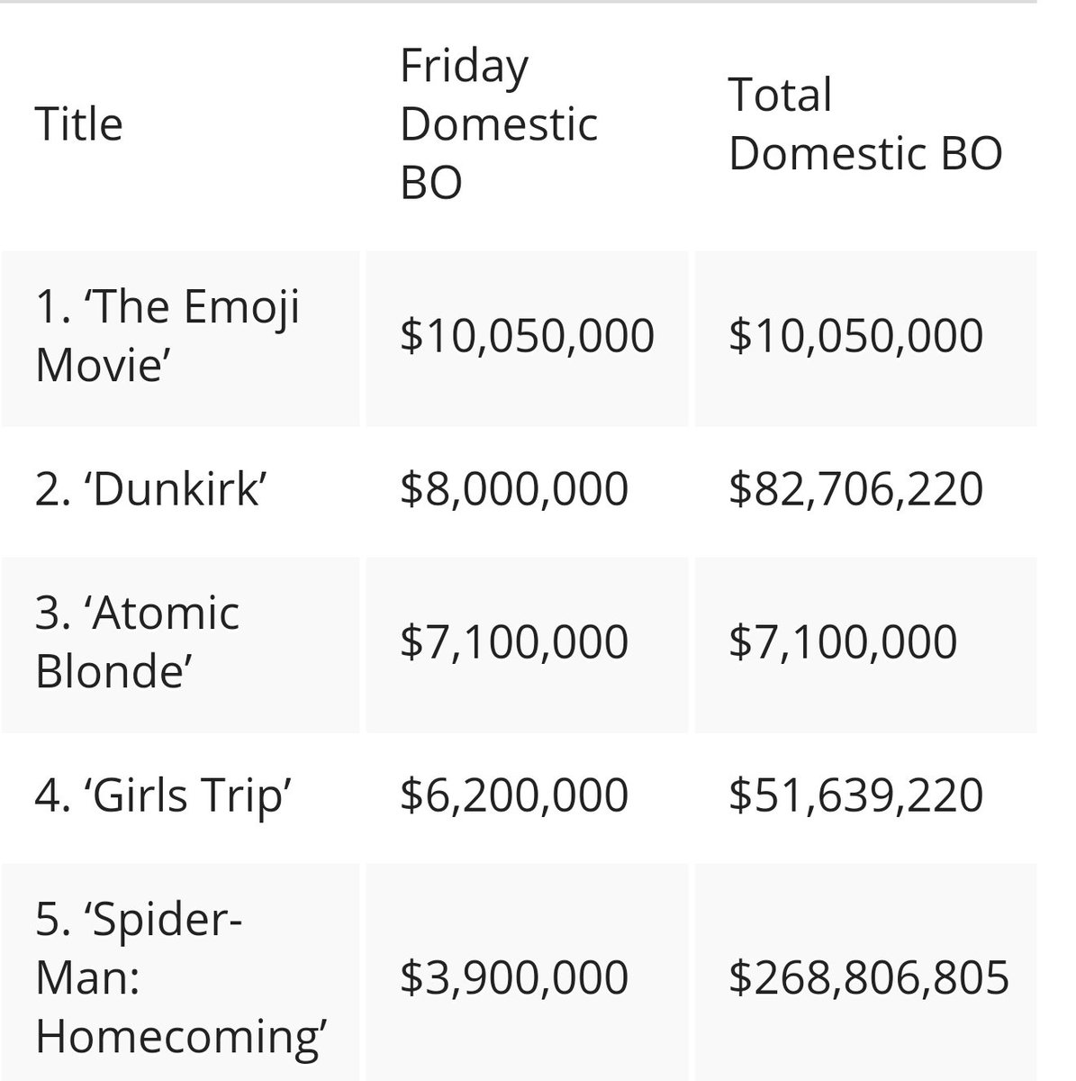Click the Title column header
This screenshot has height=1081, width=1076.
tap(79, 123)
